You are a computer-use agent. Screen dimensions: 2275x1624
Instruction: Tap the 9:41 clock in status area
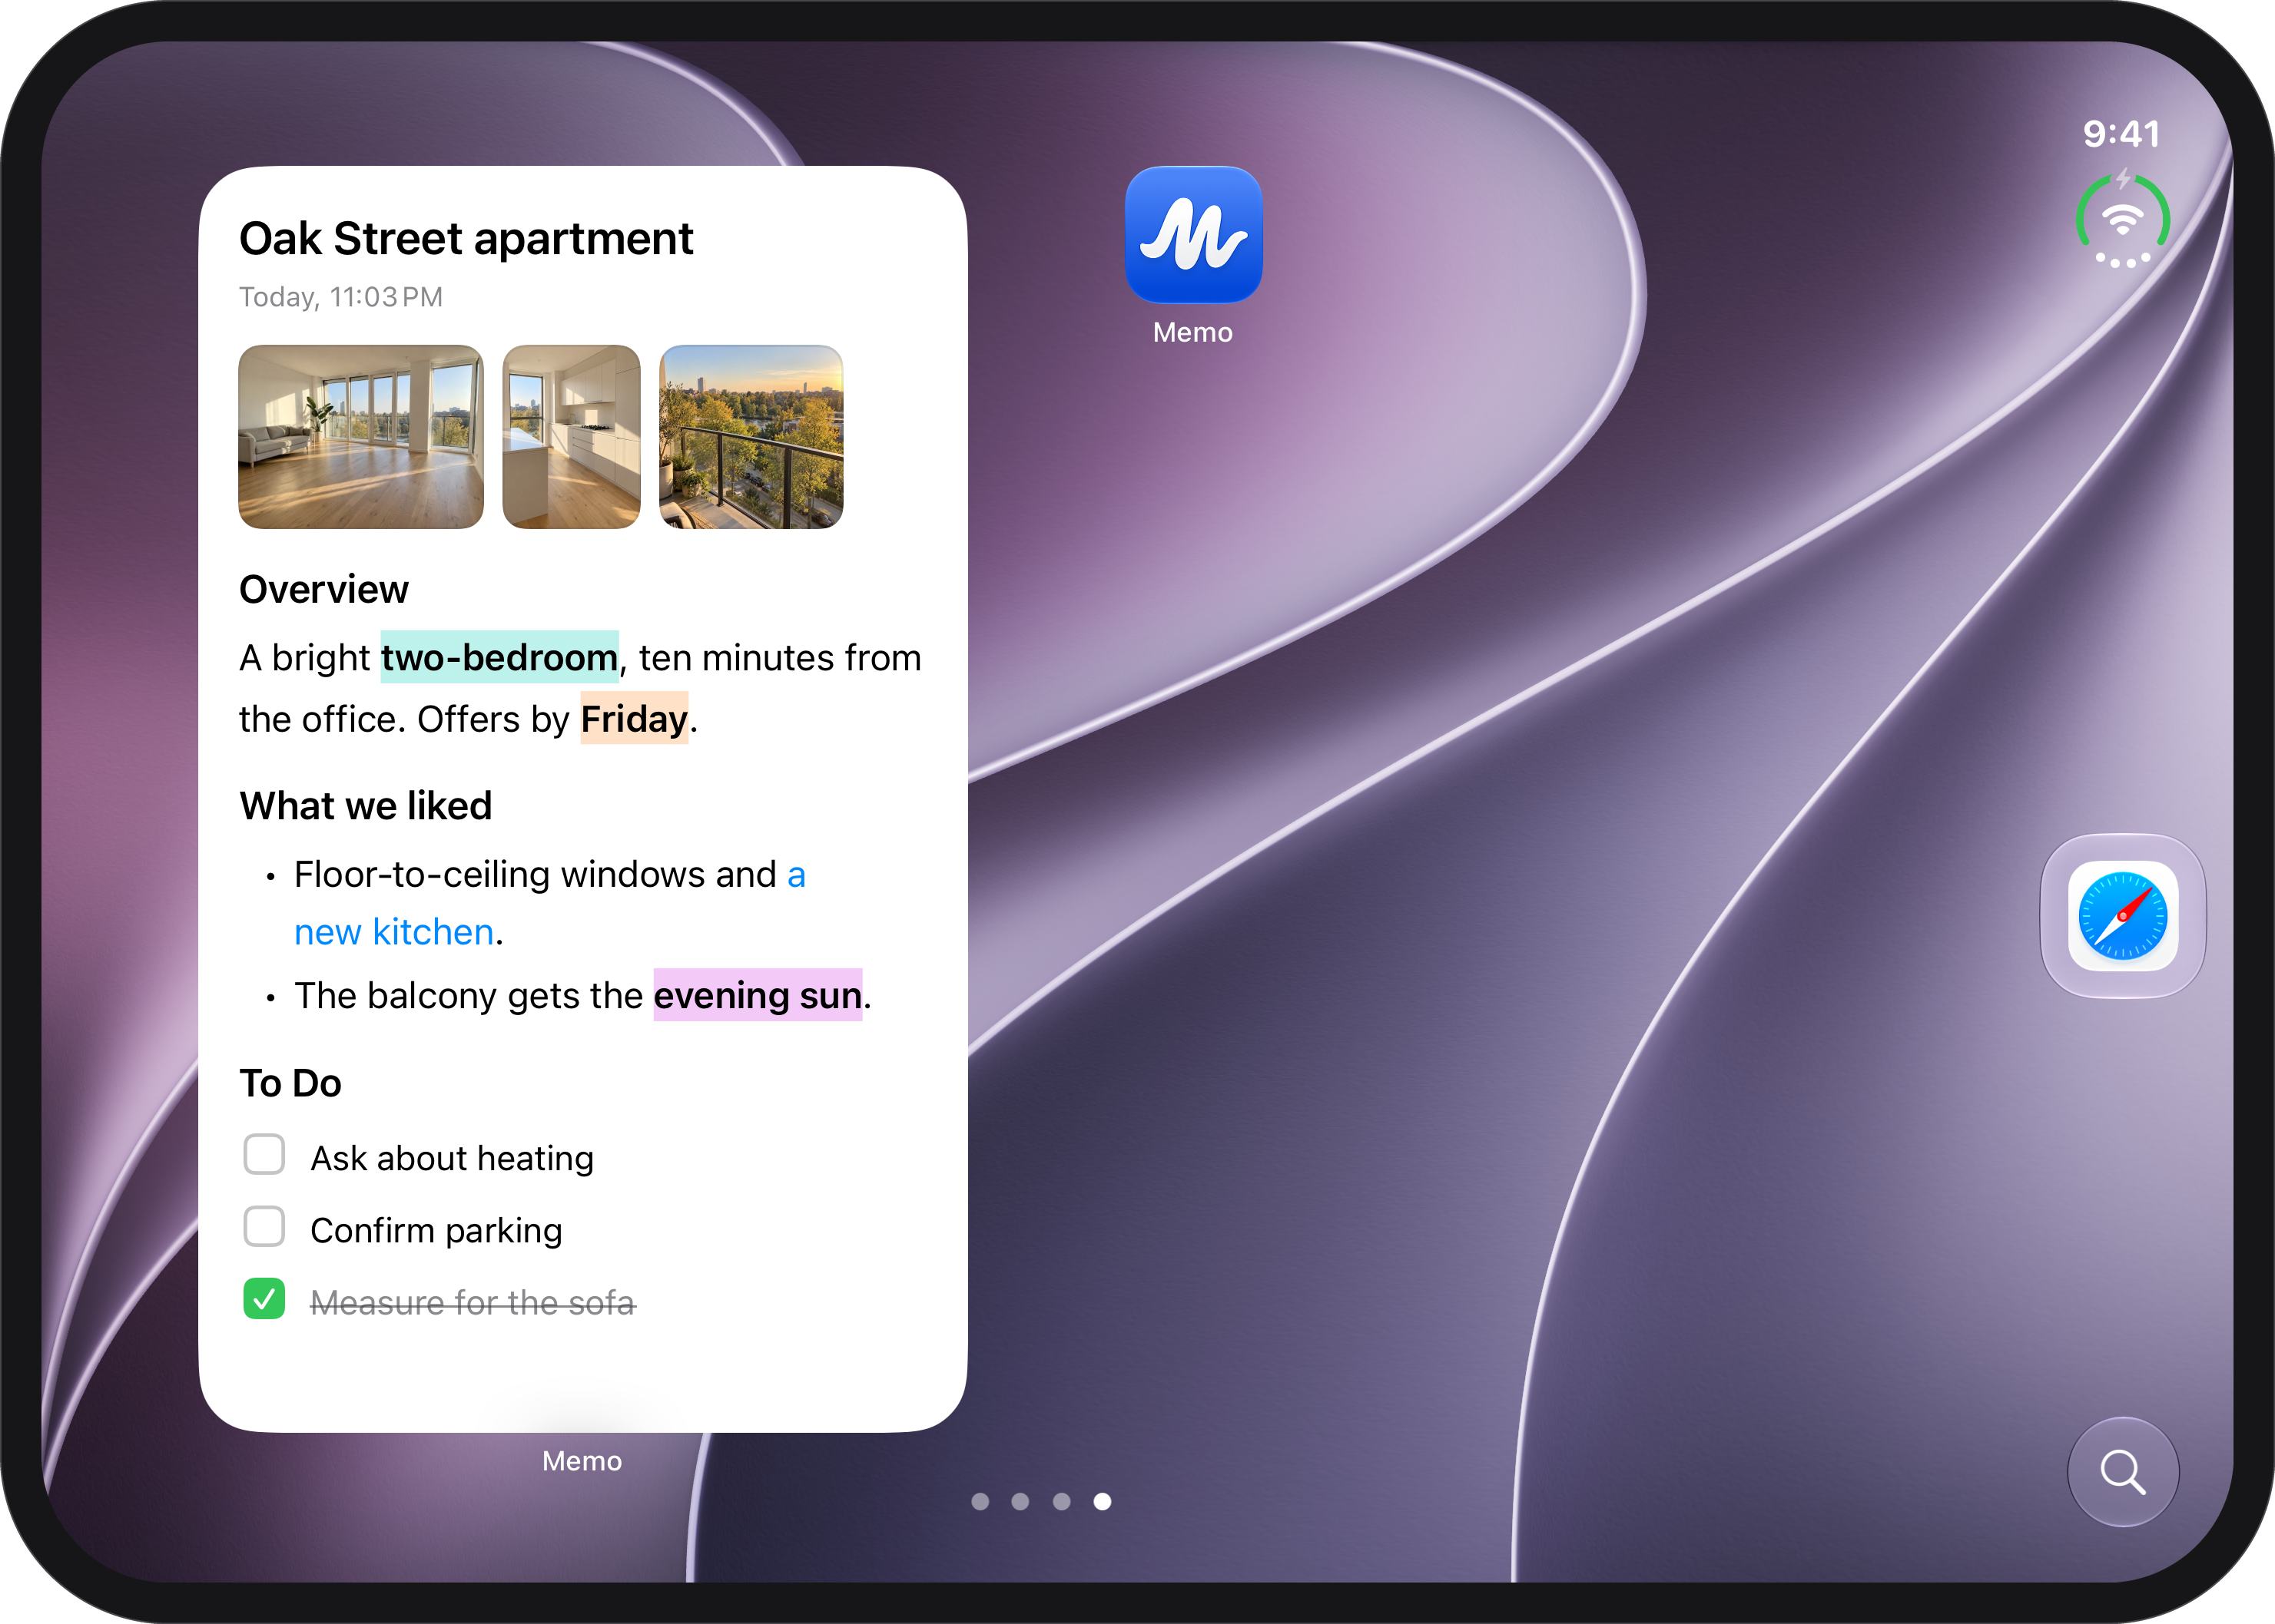pyautogui.click(x=2121, y=134)
